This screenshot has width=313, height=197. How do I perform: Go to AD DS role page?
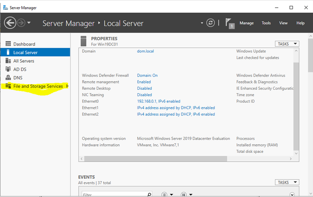point(20,69)
